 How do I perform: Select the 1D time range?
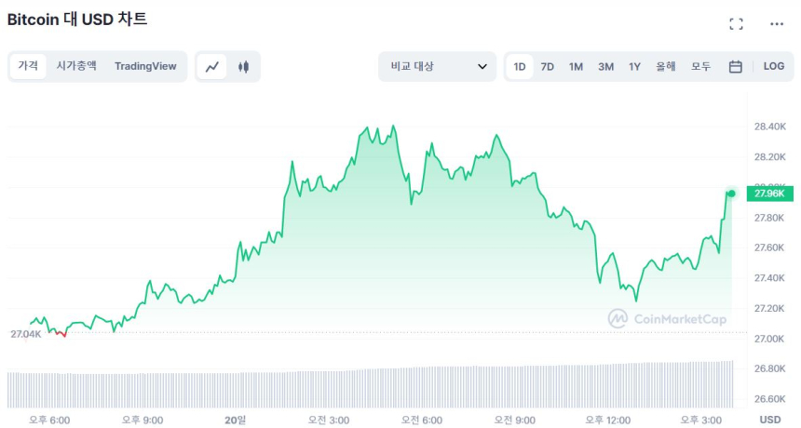(x=520, y=67)
